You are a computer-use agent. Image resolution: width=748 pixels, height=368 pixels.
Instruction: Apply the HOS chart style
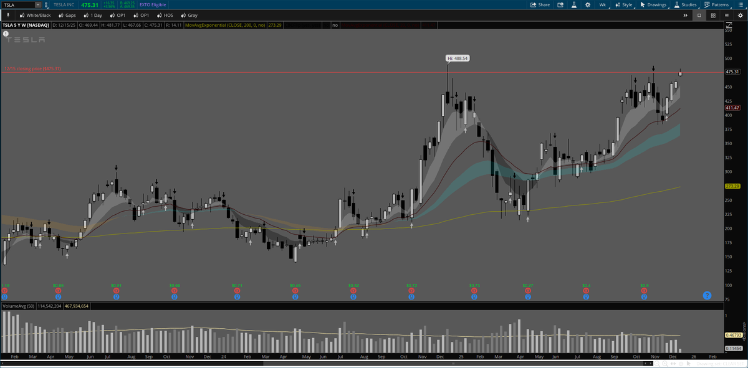165,15
